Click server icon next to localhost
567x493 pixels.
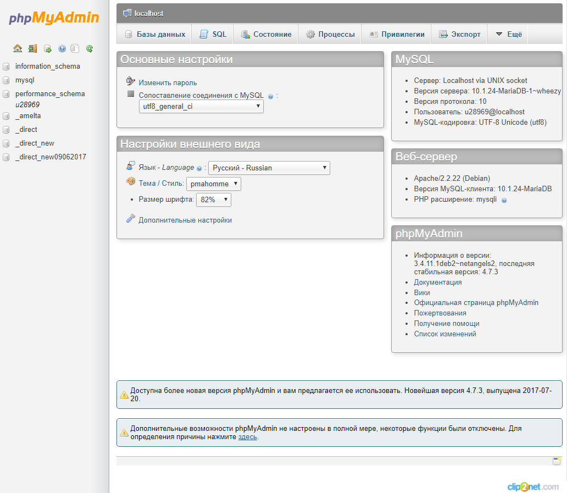127,13
